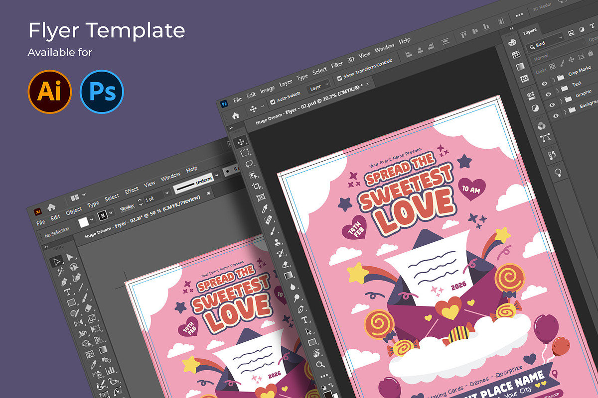598x398 pixels.
Task: Open Illustrator stroke weight dropdown
Action: click(x=167, y=193)
